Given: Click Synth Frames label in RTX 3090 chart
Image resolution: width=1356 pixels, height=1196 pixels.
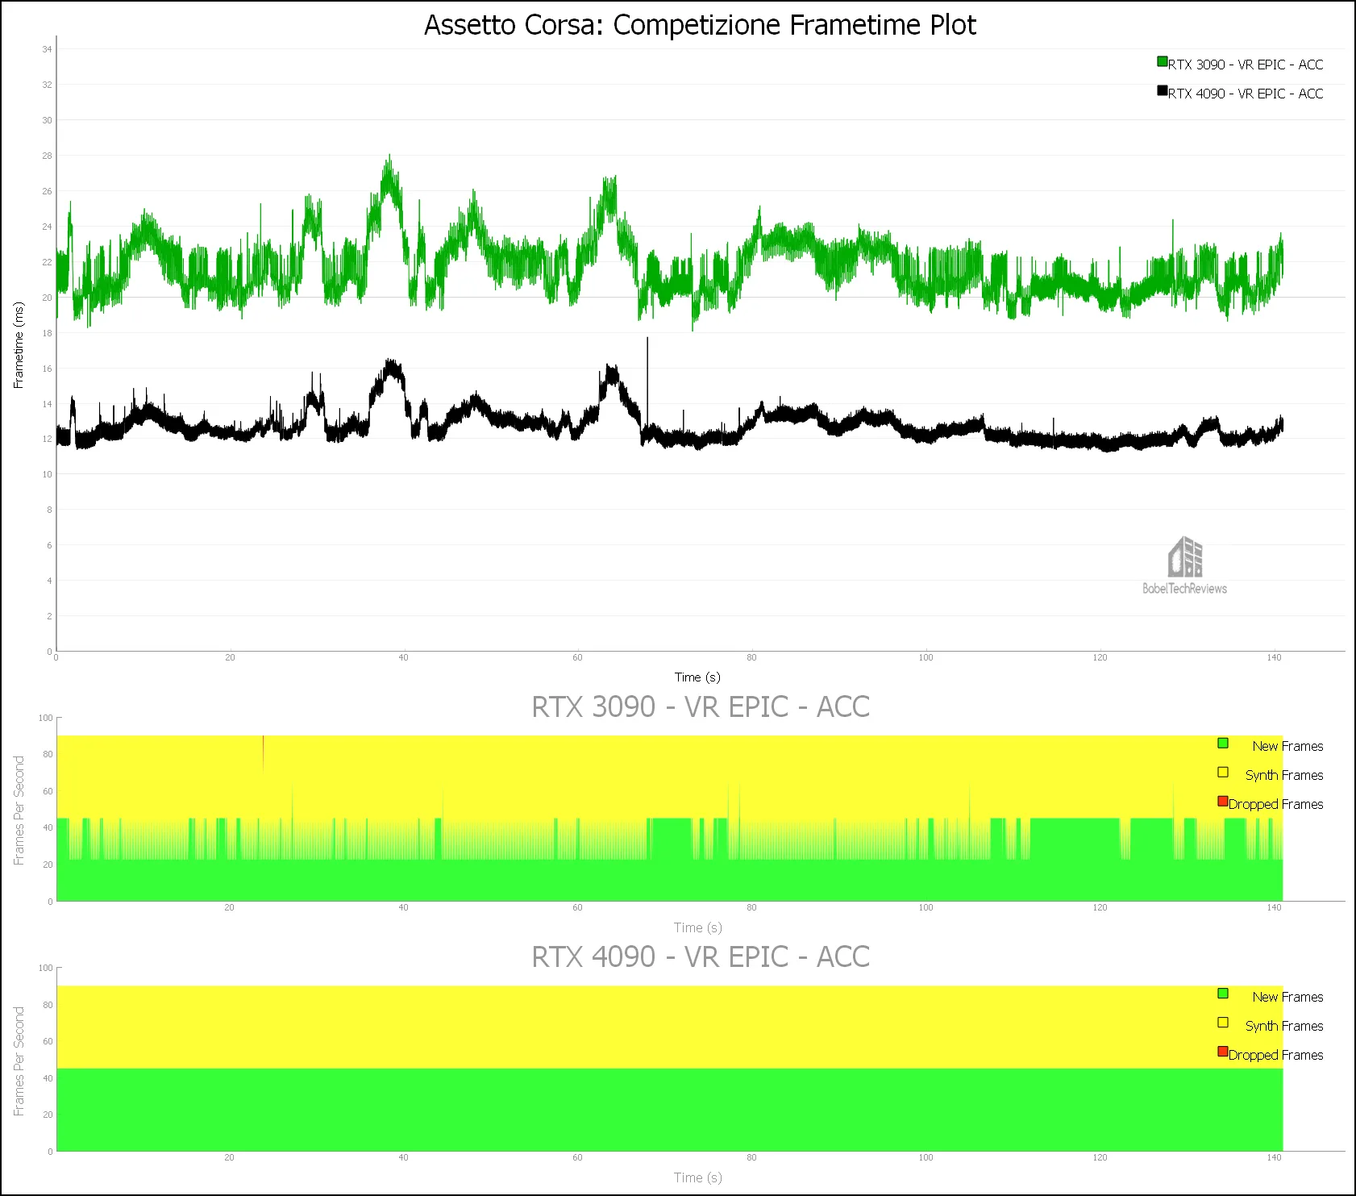Looking at the screenshot, I should click(x=1284, y=775).
